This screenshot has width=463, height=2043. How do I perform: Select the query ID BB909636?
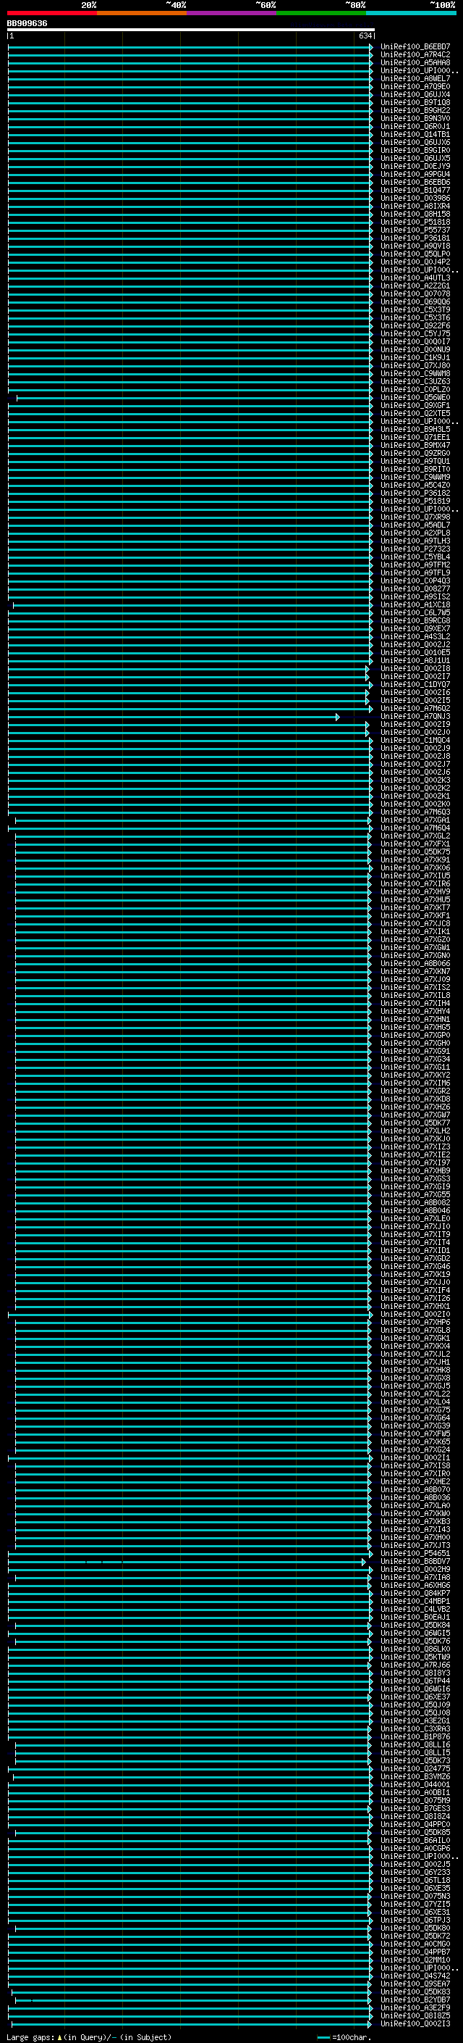click(x=27, y=23)
